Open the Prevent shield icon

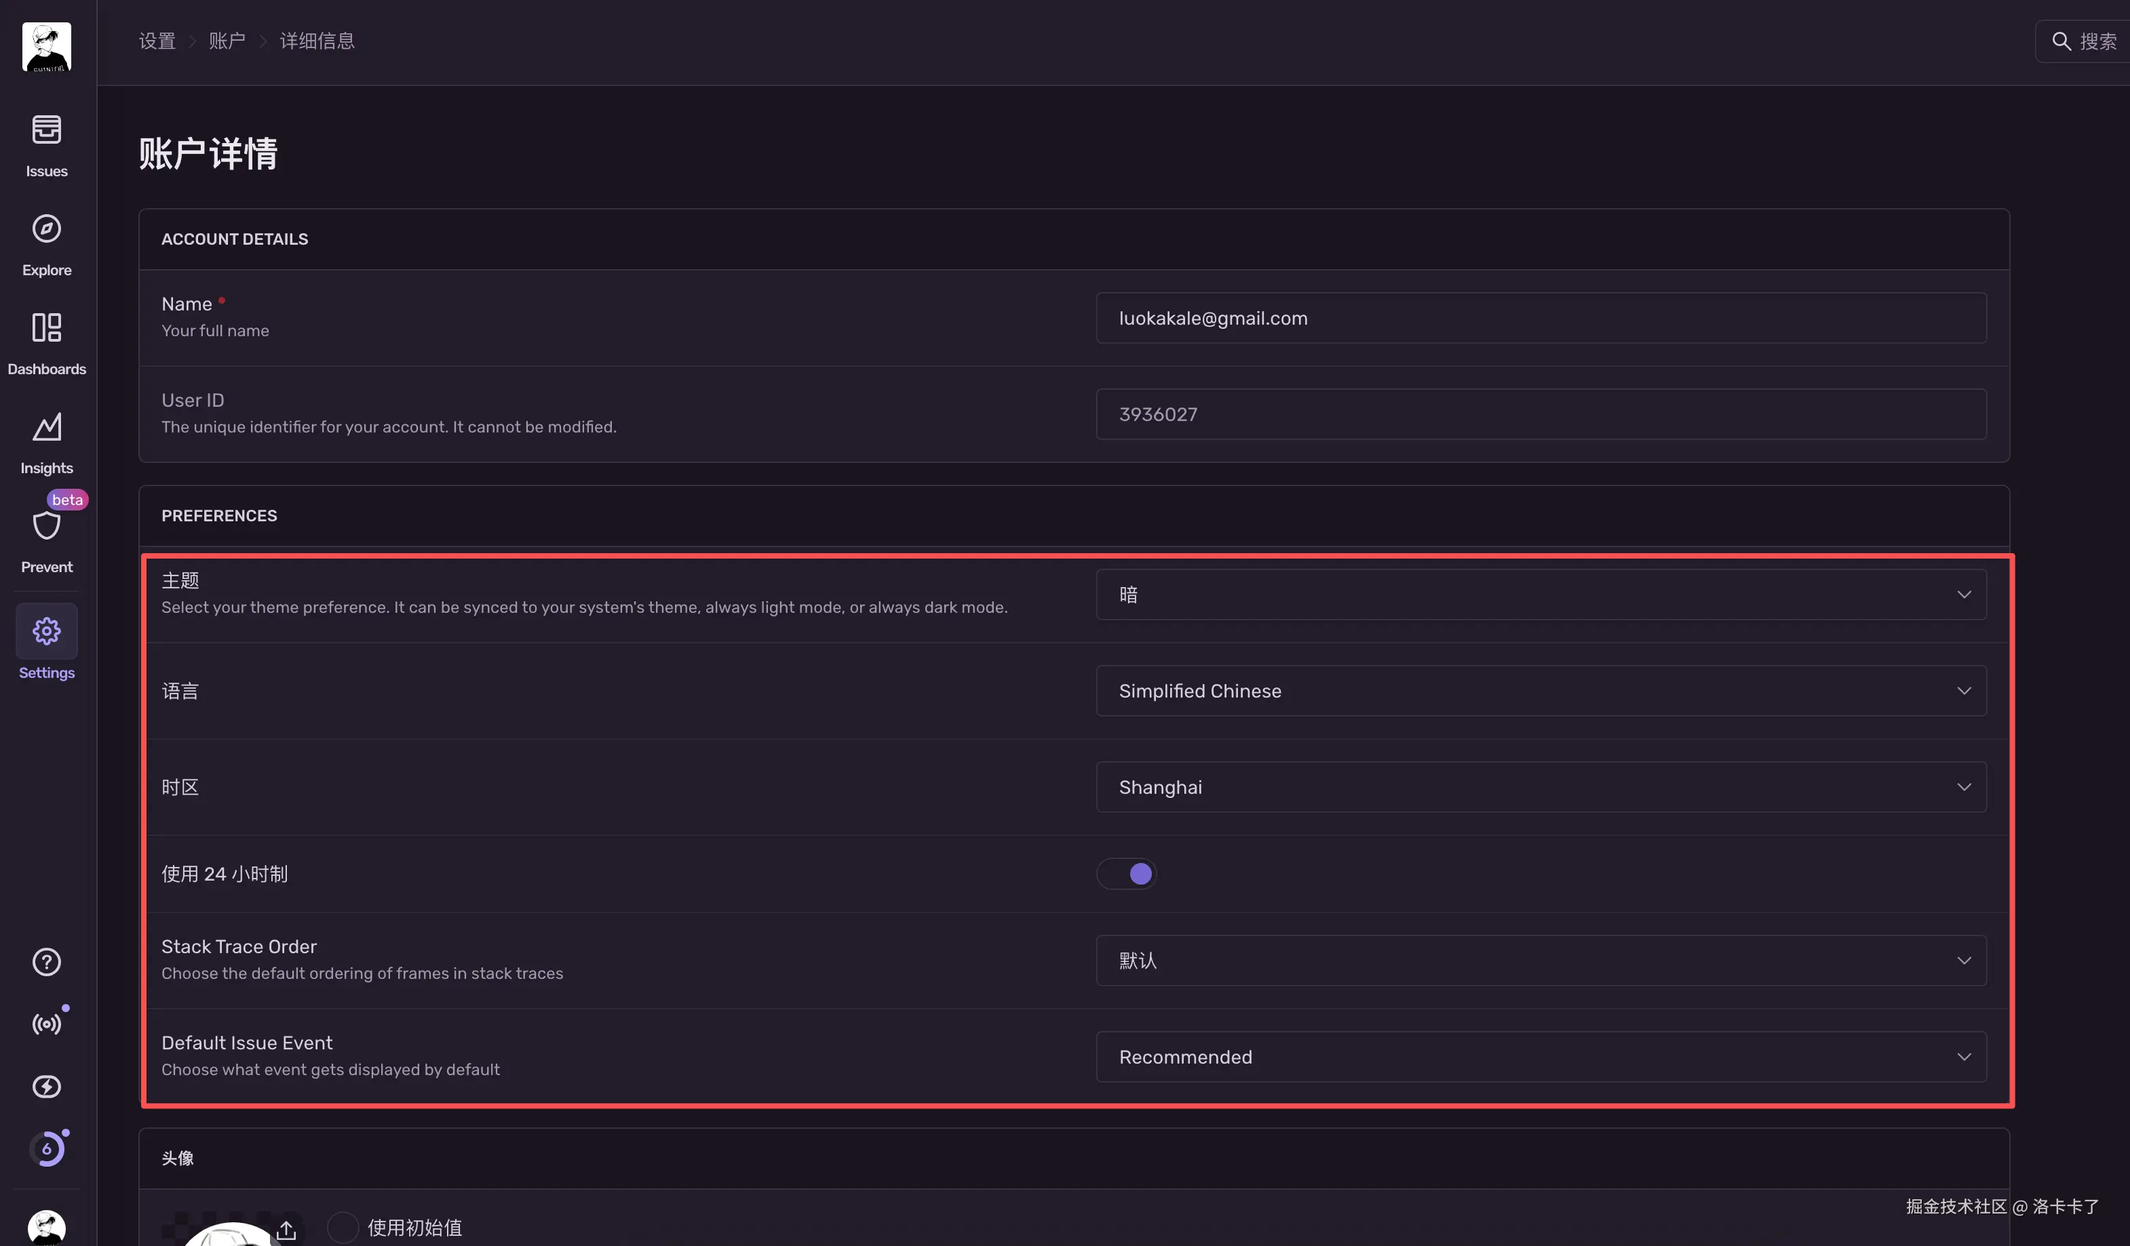[47, 525]
